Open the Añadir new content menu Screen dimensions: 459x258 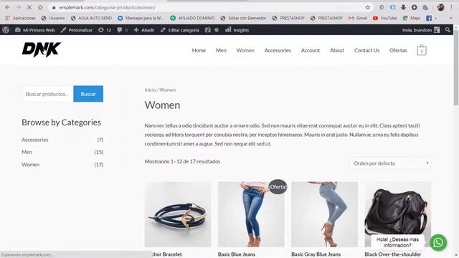pos(144,30)
